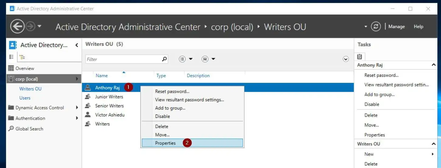
Task: Choose Delete in context menu
Action: [x=192, y=126]
